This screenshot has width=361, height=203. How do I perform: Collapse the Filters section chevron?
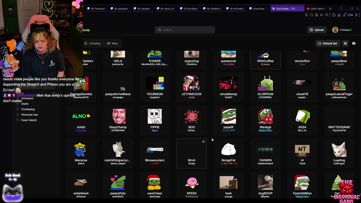pyautogui.click(x=54, y=93)
